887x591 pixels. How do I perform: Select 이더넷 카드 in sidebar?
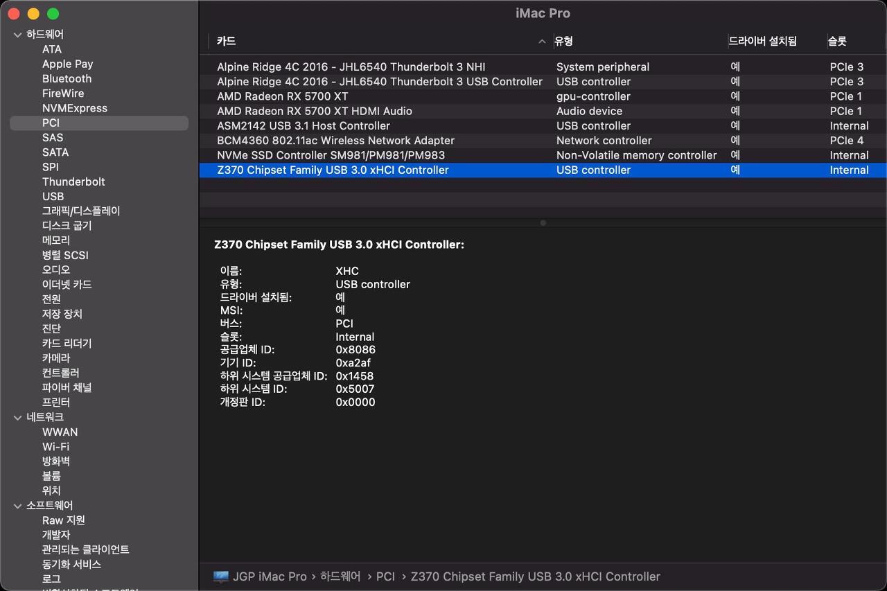click(x=67, y=285)
